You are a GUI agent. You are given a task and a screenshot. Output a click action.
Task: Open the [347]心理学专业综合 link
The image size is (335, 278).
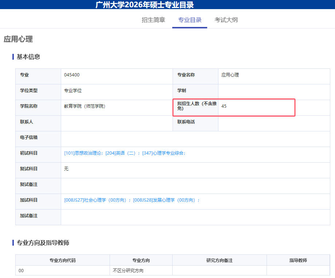click(x=163, y=153)
